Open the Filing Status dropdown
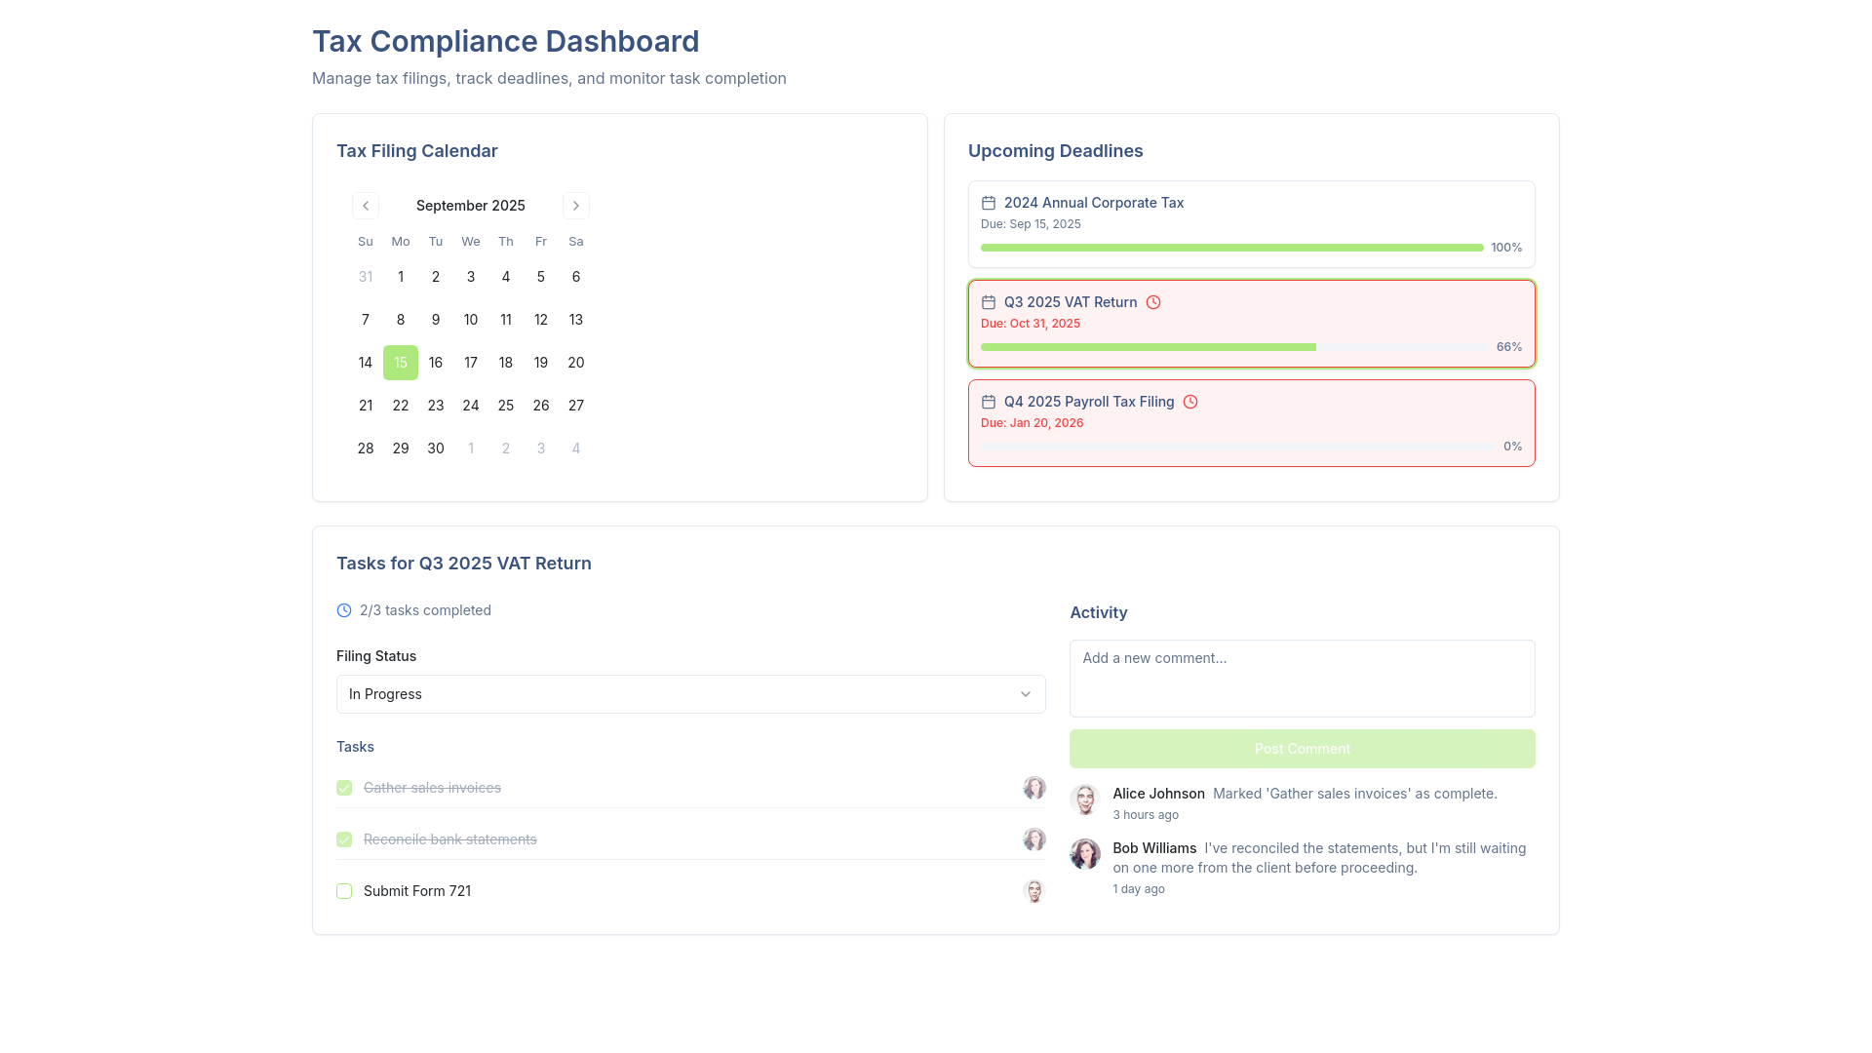Image resolution: width=1872 pixels, height=1053 pixels. [x=691, y=694]
